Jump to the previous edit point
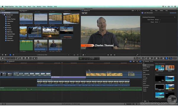The height and width of the screenshot is (111, 178). 108,55
